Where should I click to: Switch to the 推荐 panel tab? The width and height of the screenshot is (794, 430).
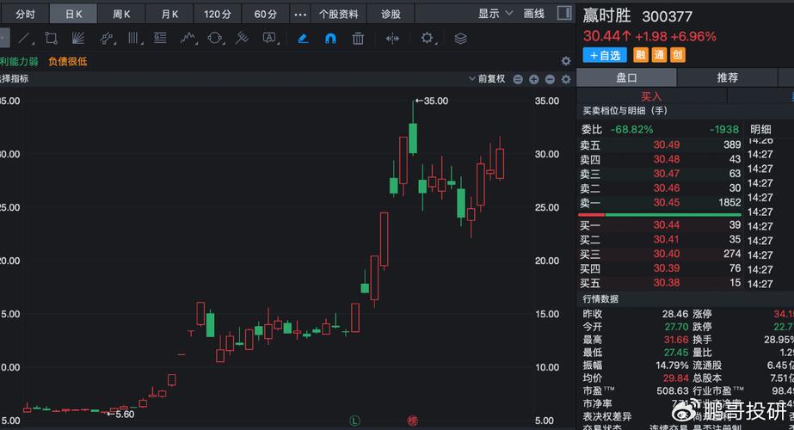pos(727,77)
